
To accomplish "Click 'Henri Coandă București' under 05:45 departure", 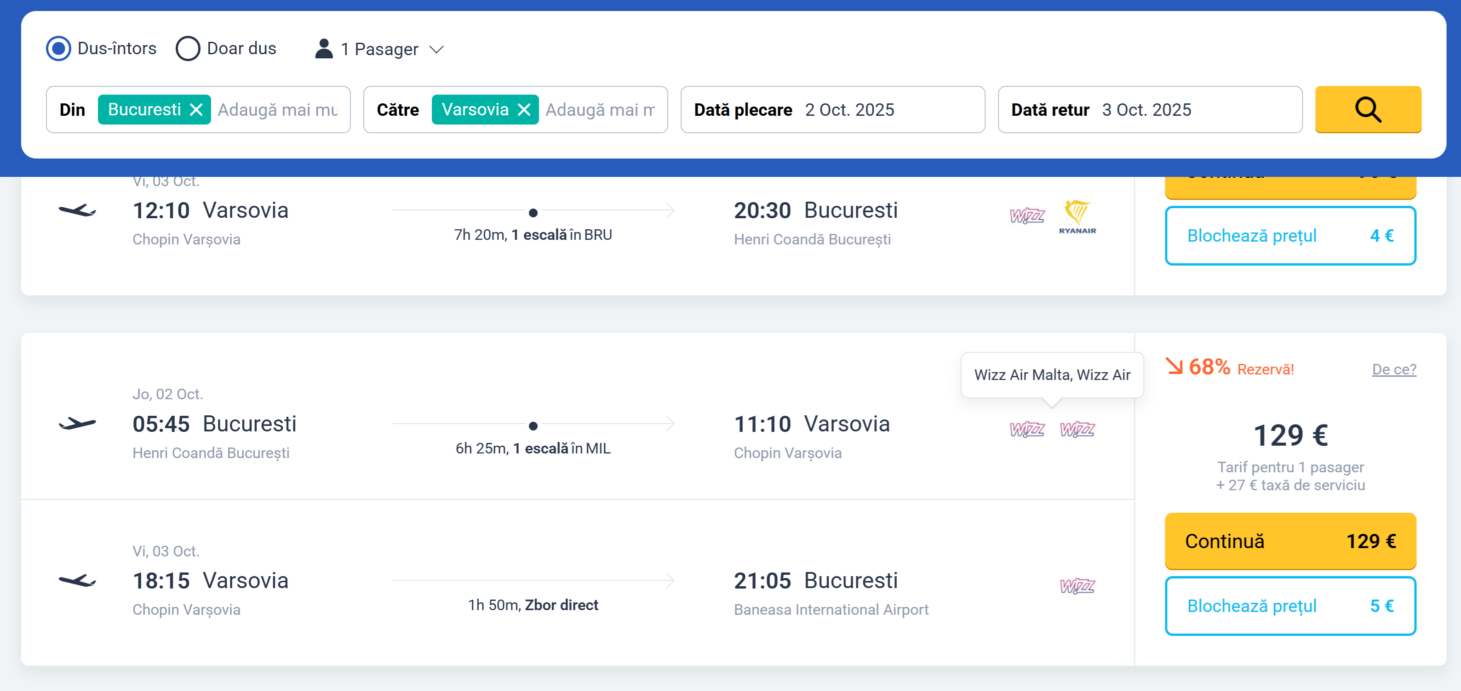I will (211, 453).
